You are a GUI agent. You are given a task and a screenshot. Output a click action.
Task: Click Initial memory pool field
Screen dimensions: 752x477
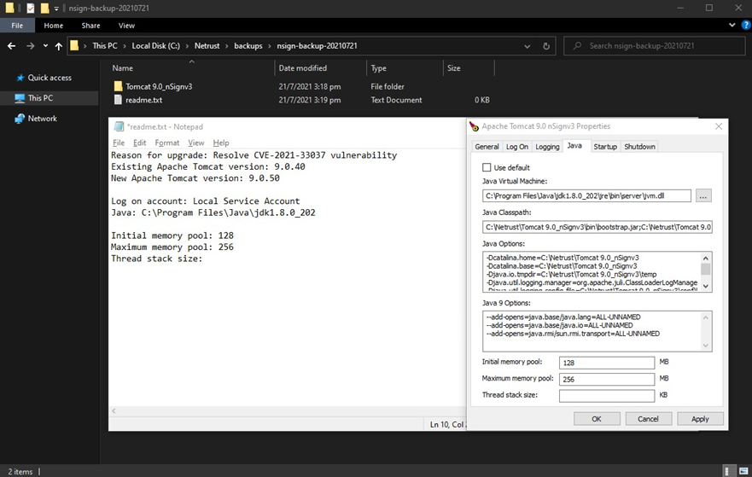coord(607,363)
